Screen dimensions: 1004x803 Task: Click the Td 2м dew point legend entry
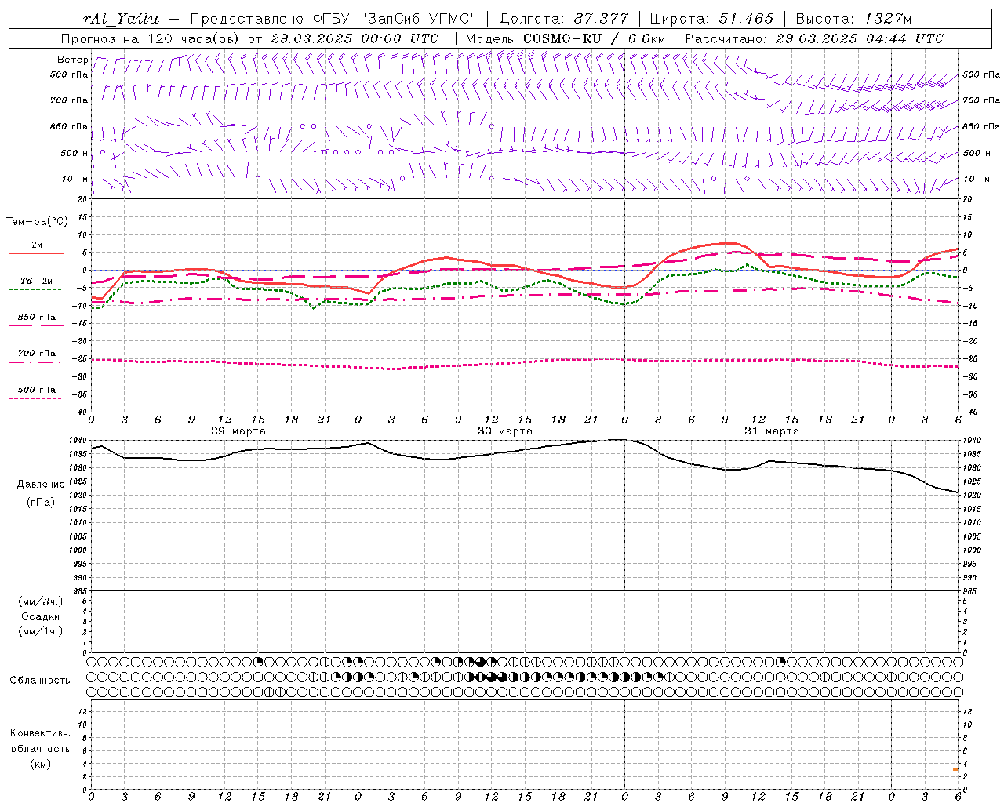point(37,281)
